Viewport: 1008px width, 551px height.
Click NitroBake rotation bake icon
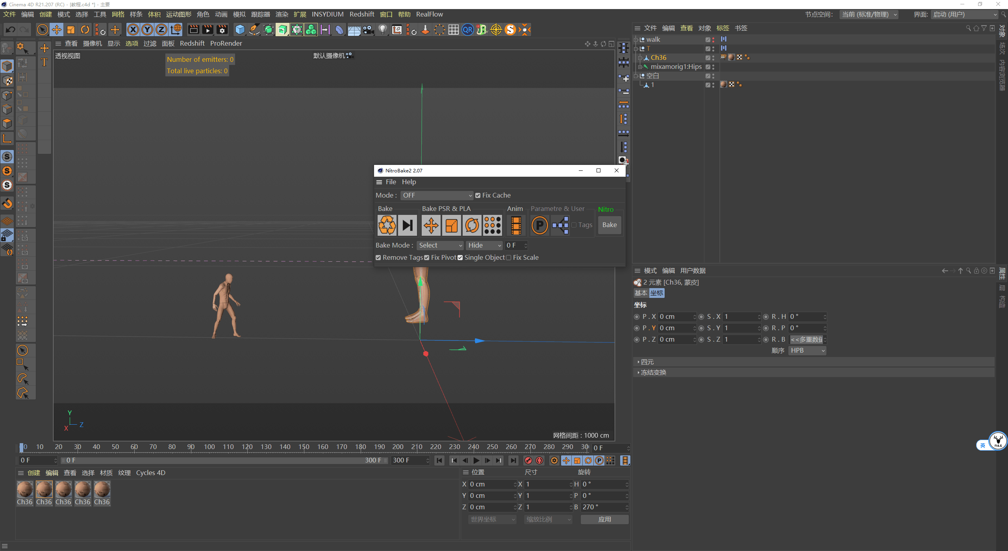tap(472, 225)
